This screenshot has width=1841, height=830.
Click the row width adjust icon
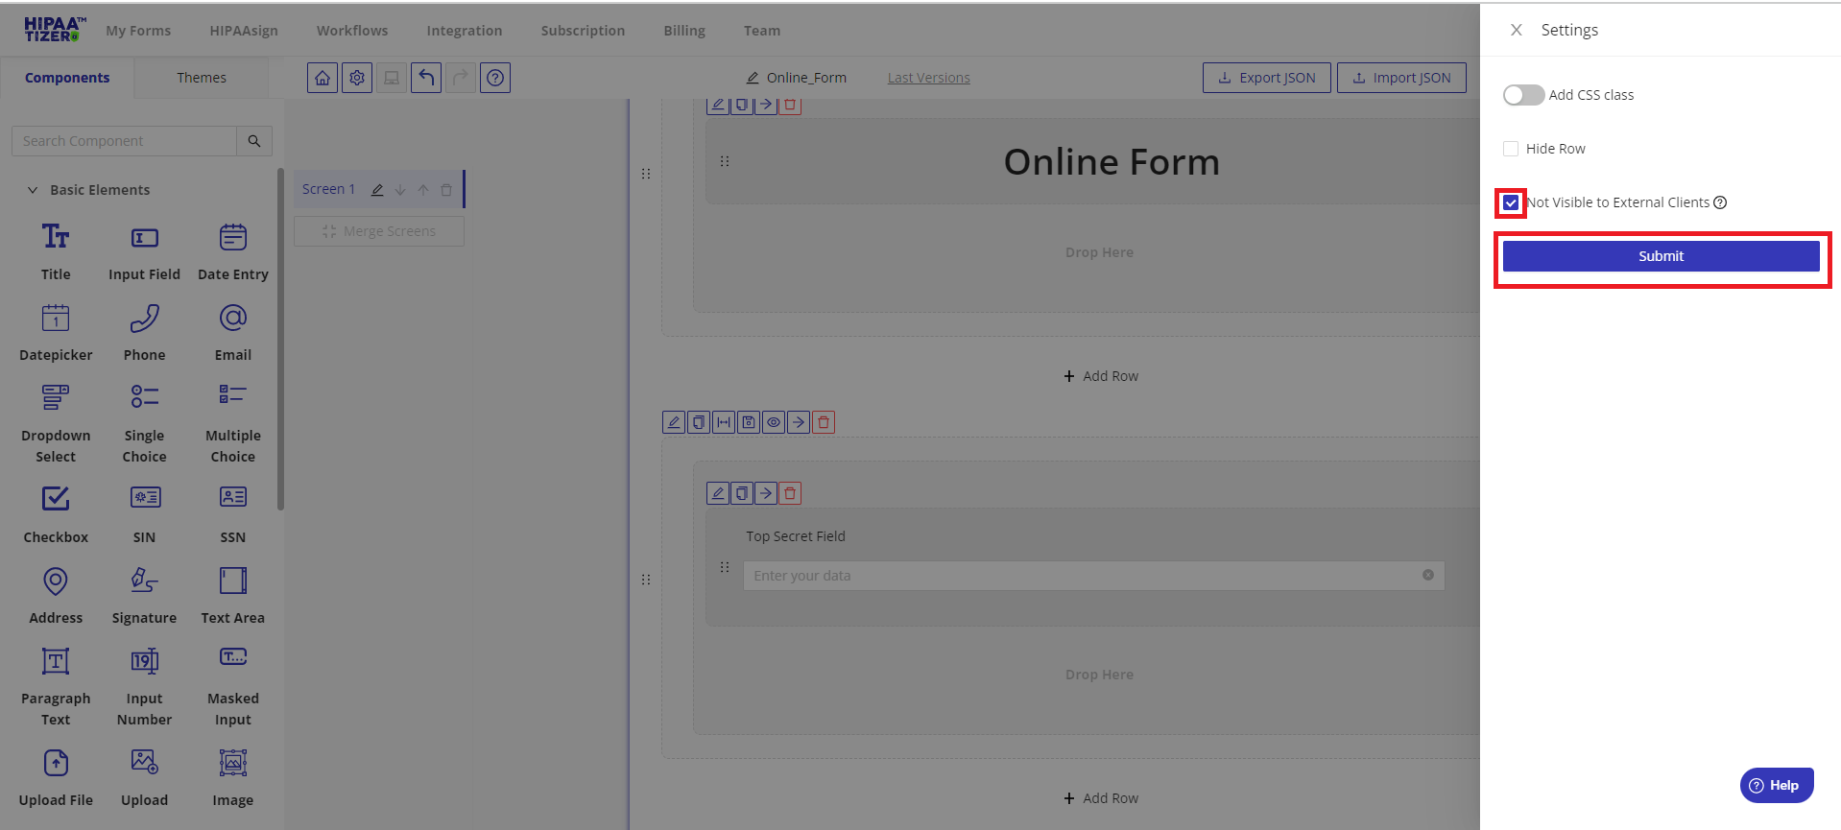[x=724, y=422]
